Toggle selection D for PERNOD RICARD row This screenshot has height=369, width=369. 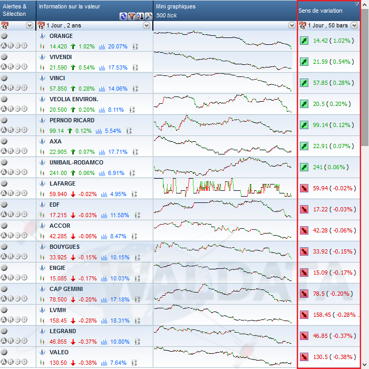click(24, 130)
